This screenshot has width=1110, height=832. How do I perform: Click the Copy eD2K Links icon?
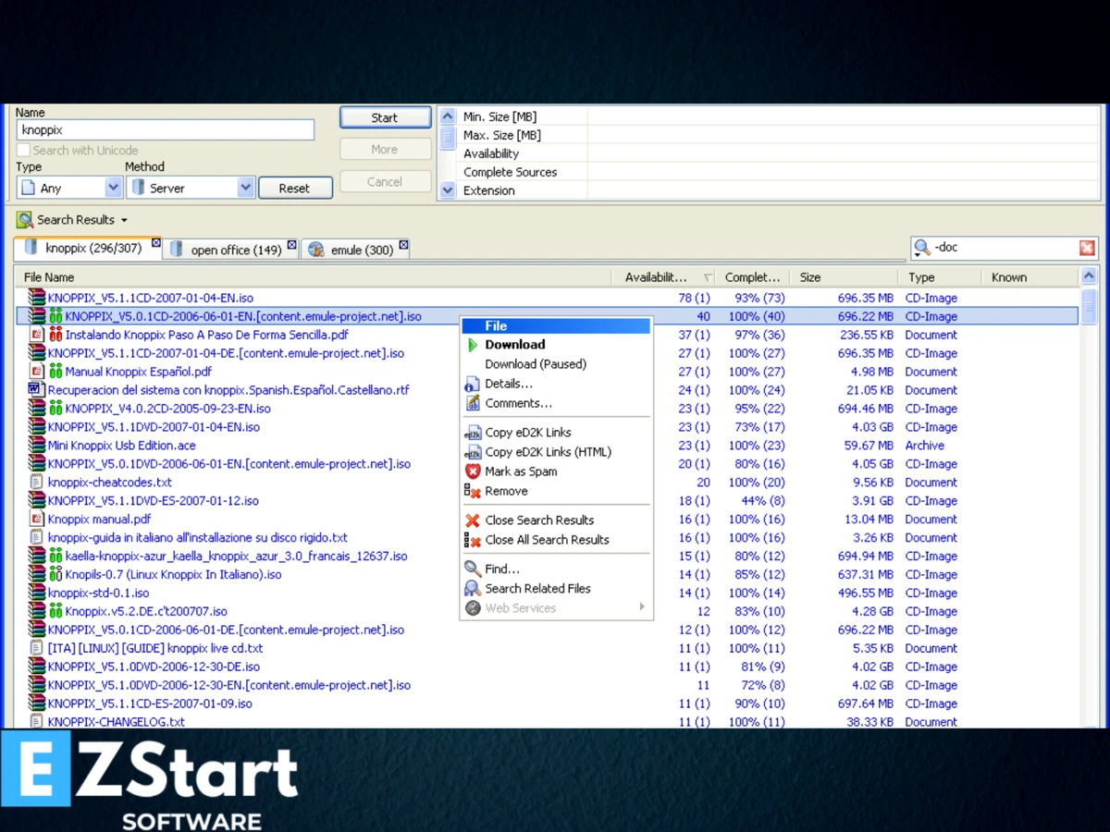pyautogui.click(x=473, y=433)
